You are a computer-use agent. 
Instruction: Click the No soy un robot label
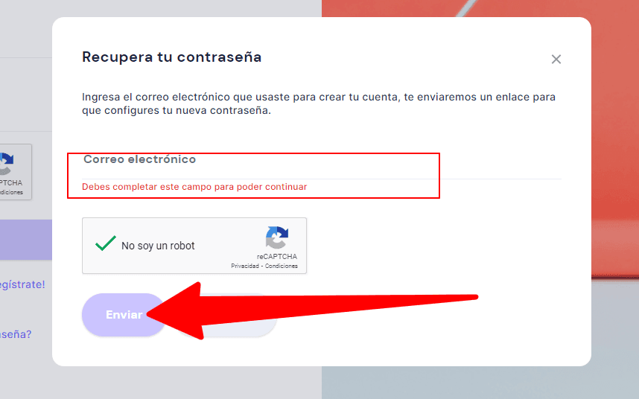[158, 246]
